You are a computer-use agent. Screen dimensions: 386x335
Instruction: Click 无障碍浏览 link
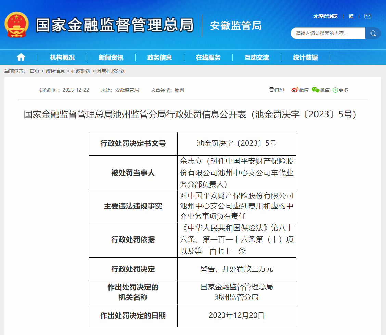325,16
